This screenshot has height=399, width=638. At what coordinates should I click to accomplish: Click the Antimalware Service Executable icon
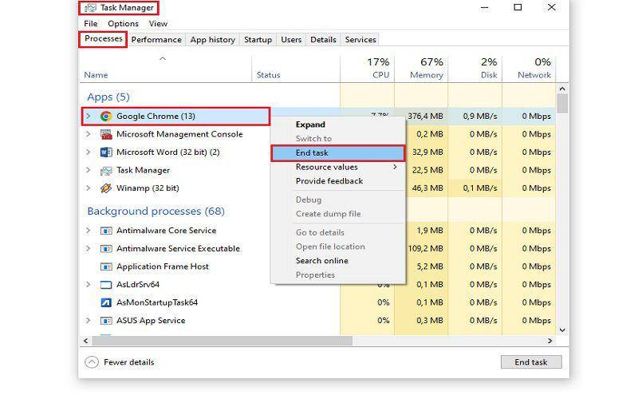tap(106, 249)
